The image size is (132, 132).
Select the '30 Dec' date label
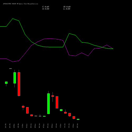tap(18, 125)
